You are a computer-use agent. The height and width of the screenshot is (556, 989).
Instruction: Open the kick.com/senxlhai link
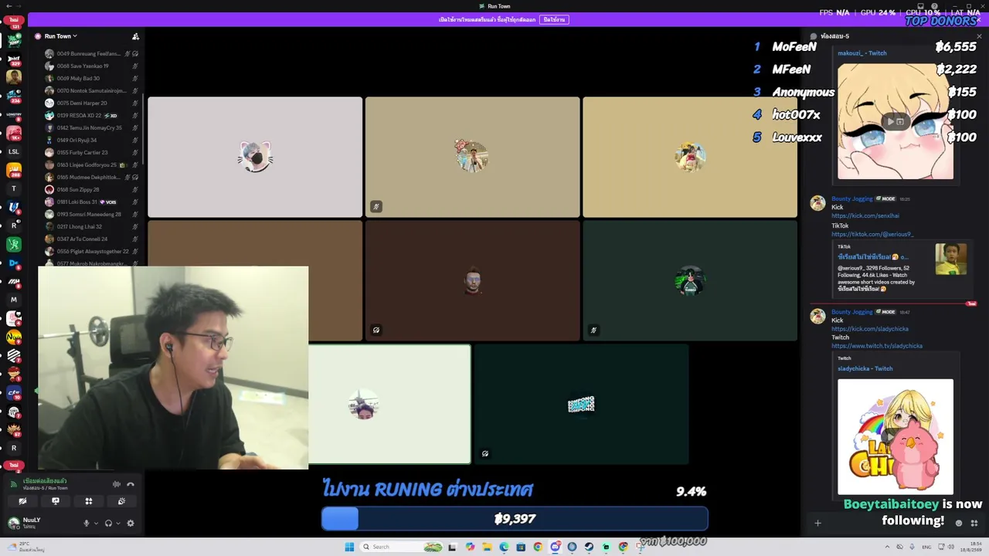pos(865,215)
